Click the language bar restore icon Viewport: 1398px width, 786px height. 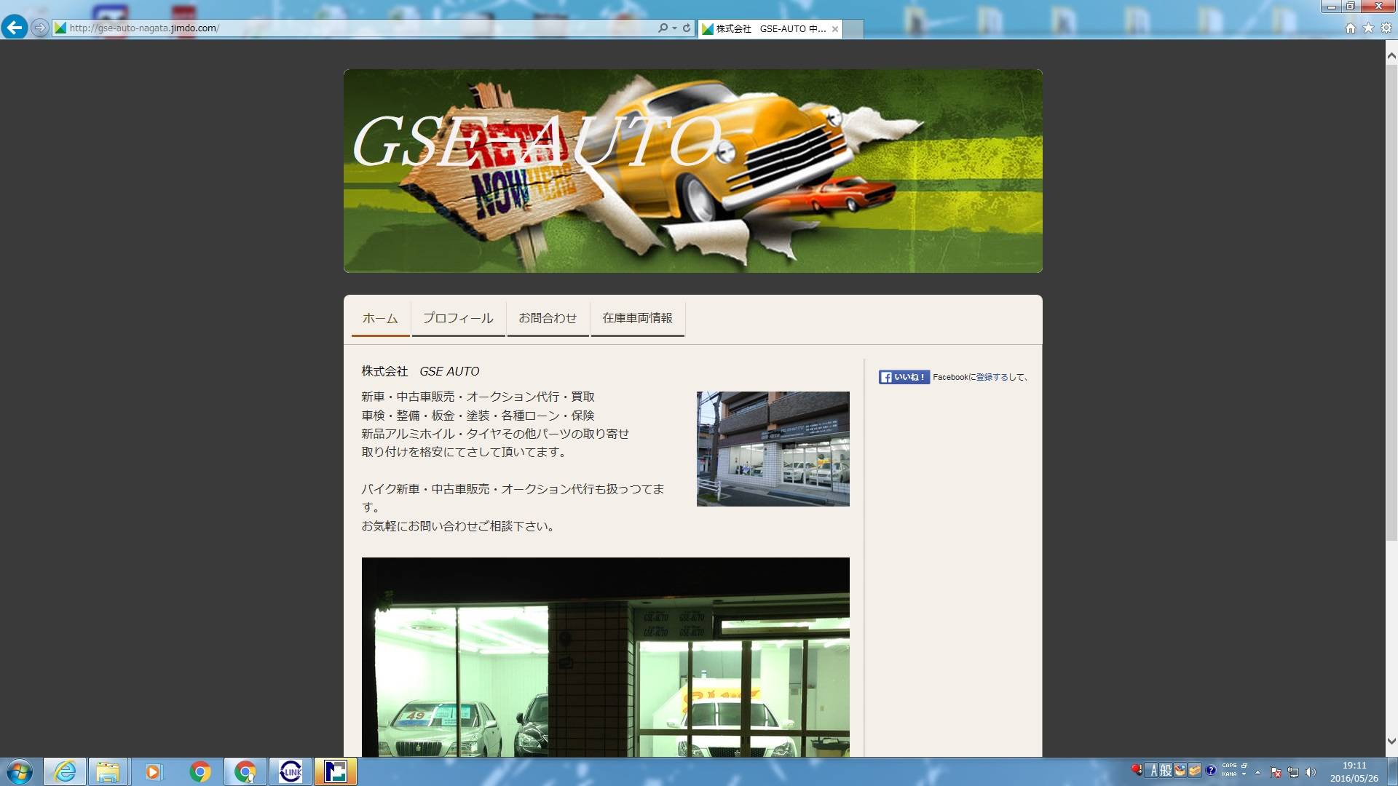coord(1244,766)
